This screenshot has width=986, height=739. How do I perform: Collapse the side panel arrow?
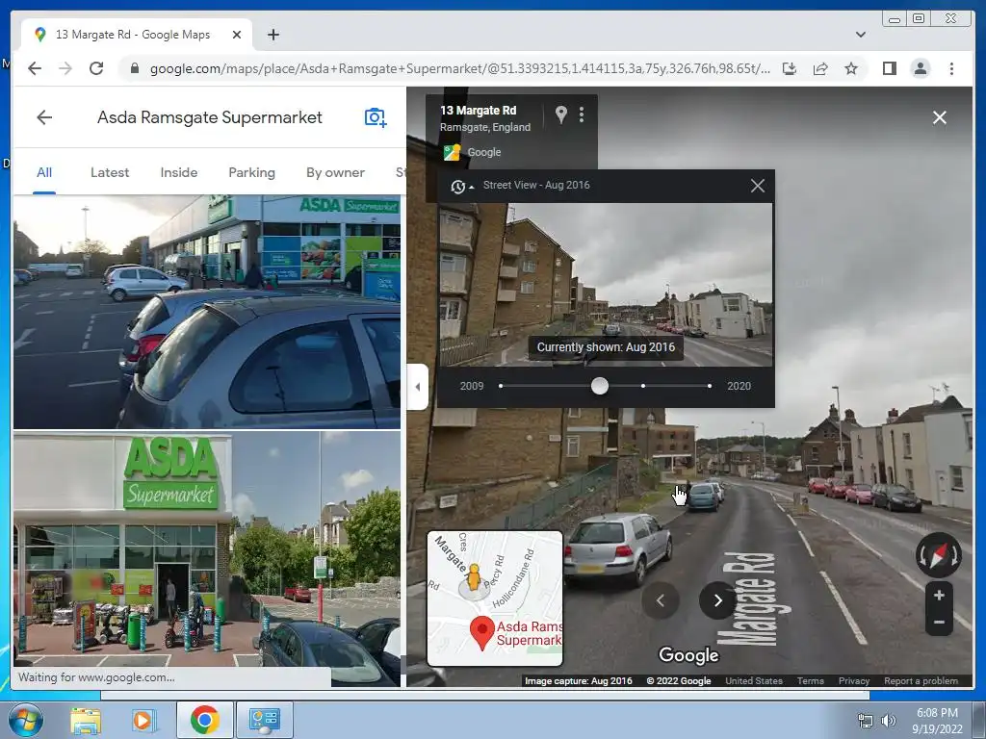(418, 387)
